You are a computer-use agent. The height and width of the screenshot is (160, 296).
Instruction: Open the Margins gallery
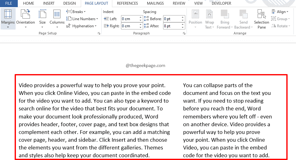click(8, 19)
